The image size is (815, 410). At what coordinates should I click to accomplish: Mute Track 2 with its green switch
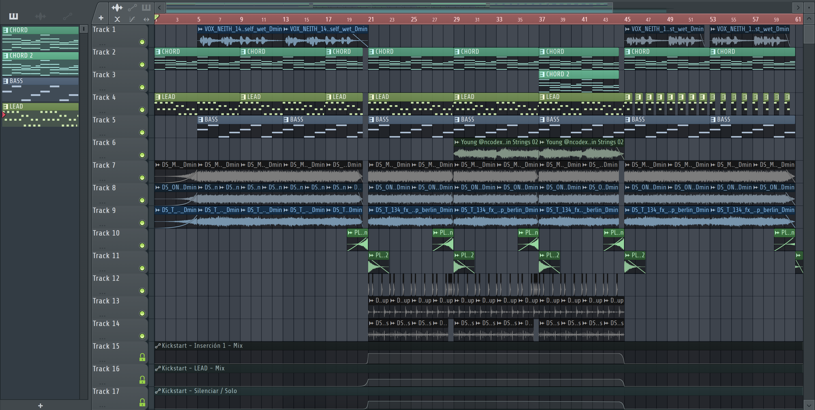click(x=142, y=64)
